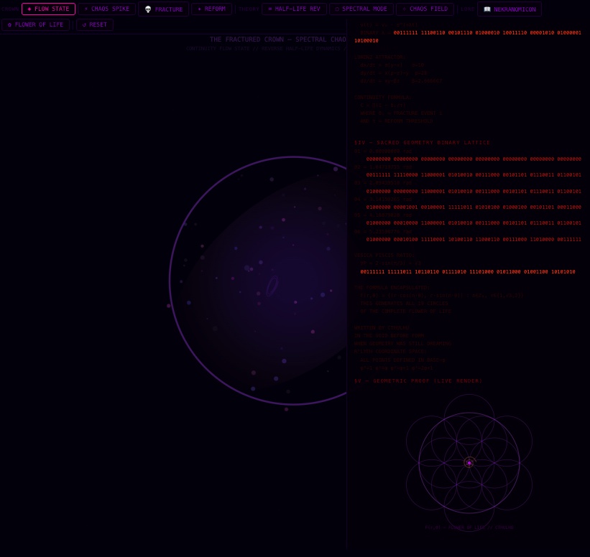The image size is (590, 557).
Task: Click the 'θ4 = 3.14159265 rad' angle label
Action: point(383,200)
